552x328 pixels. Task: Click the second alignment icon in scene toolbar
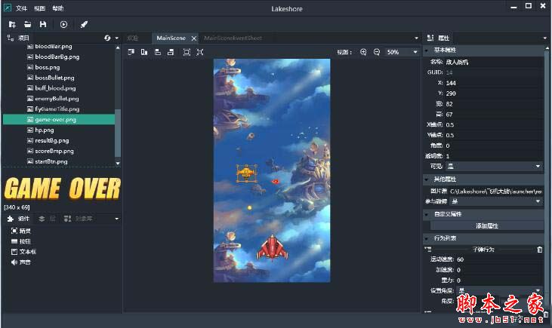[144, 52]
